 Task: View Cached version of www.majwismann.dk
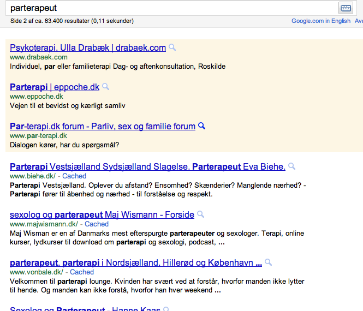click(97, 224)
